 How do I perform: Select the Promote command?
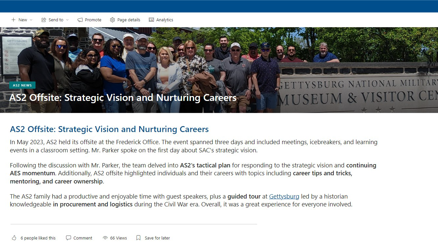(x=93, y=20)
